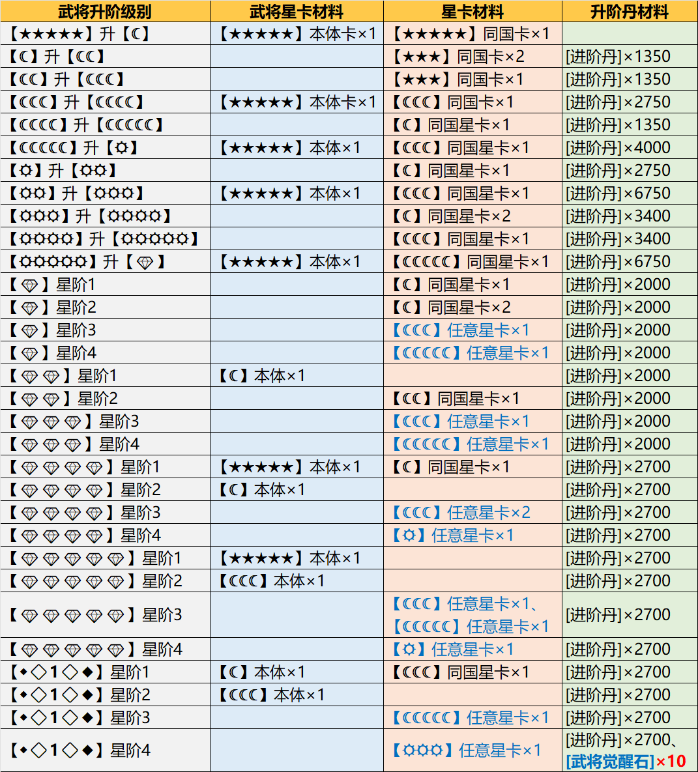This screenshot has height=772, width=698.
Task: Click the five-moon 同国星卡×1 cell
Action: point(473,261)
